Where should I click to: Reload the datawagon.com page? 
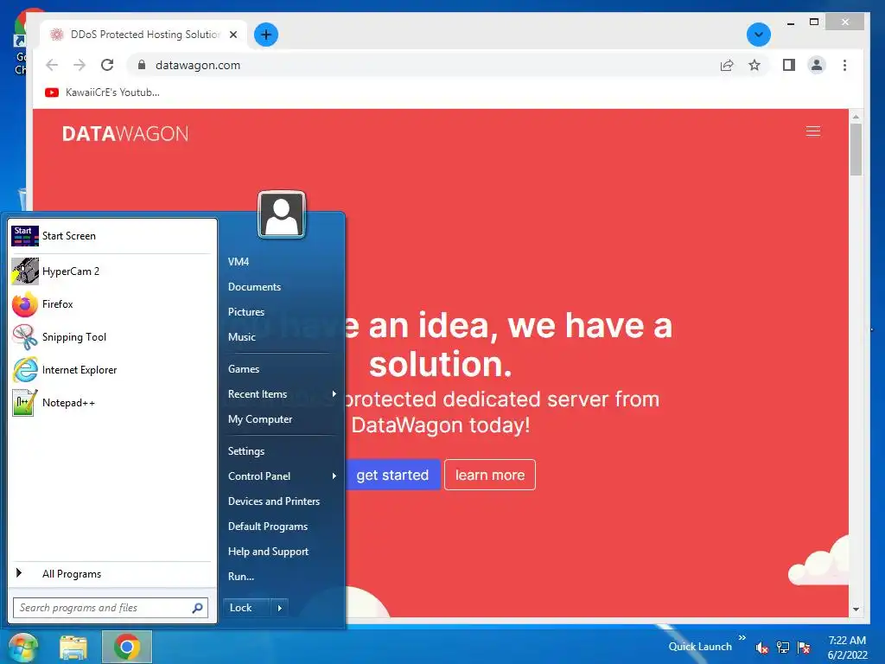tap(107, 65)
